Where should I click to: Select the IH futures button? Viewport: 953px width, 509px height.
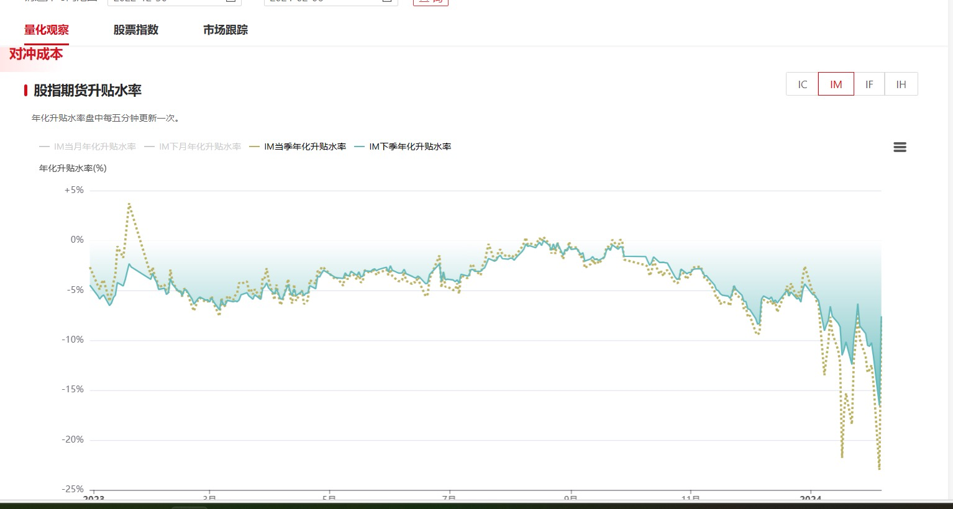(901, 84)
